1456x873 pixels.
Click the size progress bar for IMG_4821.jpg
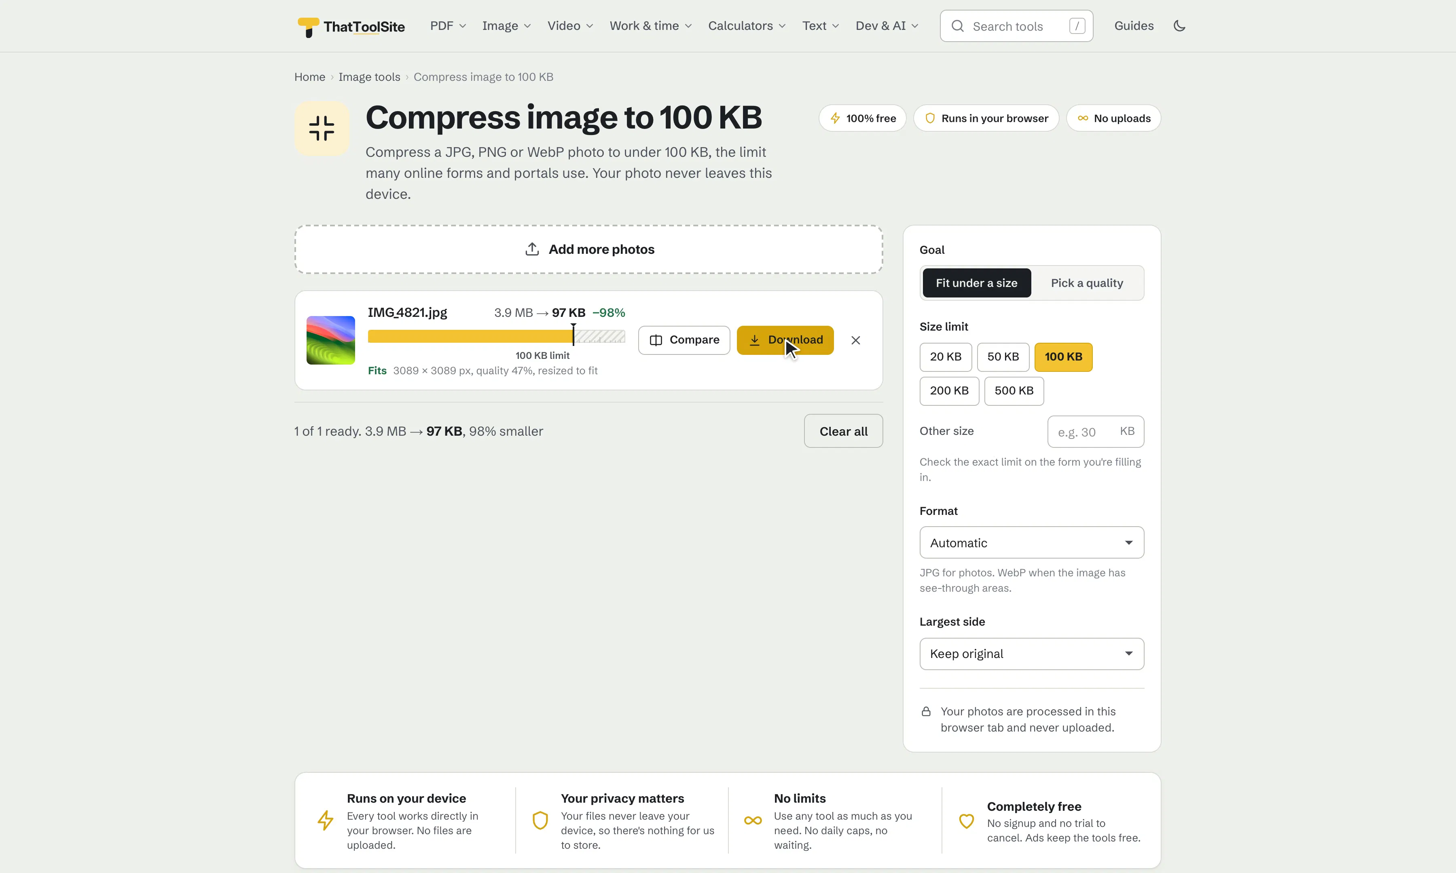point(496,337)
